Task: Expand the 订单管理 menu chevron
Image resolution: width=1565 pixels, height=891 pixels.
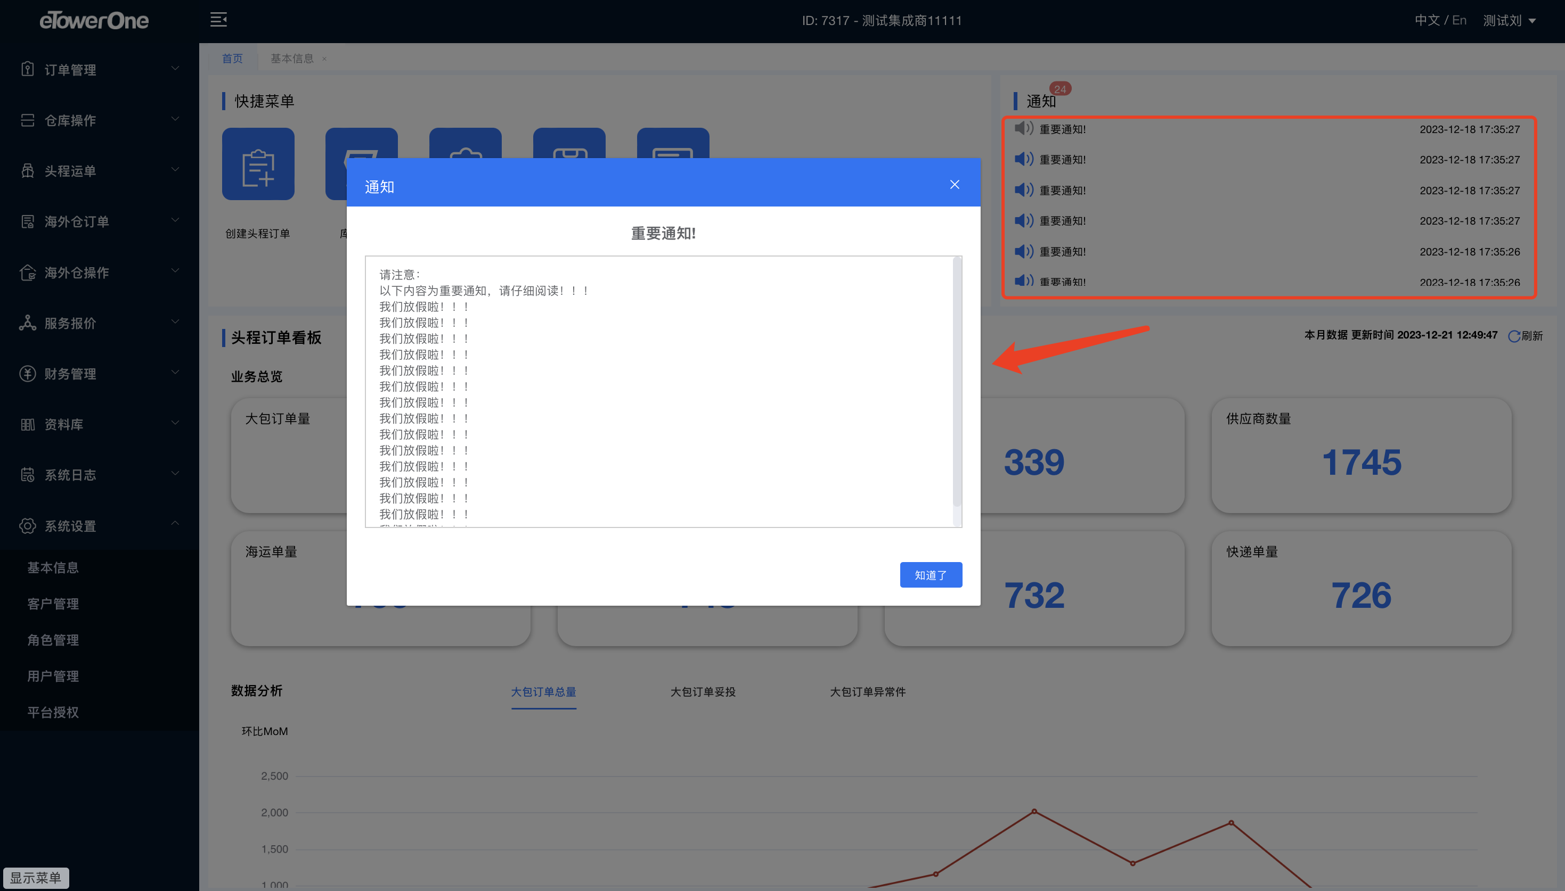Action: click(x=175, y=69)
